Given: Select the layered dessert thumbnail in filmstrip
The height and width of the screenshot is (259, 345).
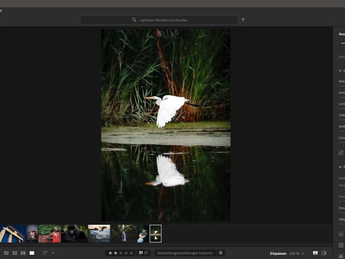Looking at the screenshot, I should [32, 233].
